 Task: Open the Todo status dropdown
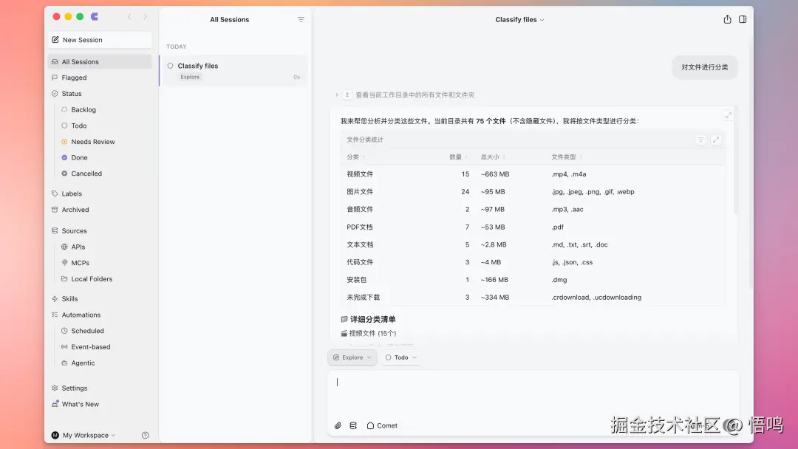[x=400, y=357]
